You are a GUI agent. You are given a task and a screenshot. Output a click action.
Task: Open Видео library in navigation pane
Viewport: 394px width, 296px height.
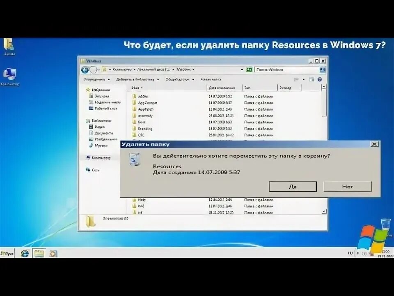pyautogui.click(x=99, y=127)
